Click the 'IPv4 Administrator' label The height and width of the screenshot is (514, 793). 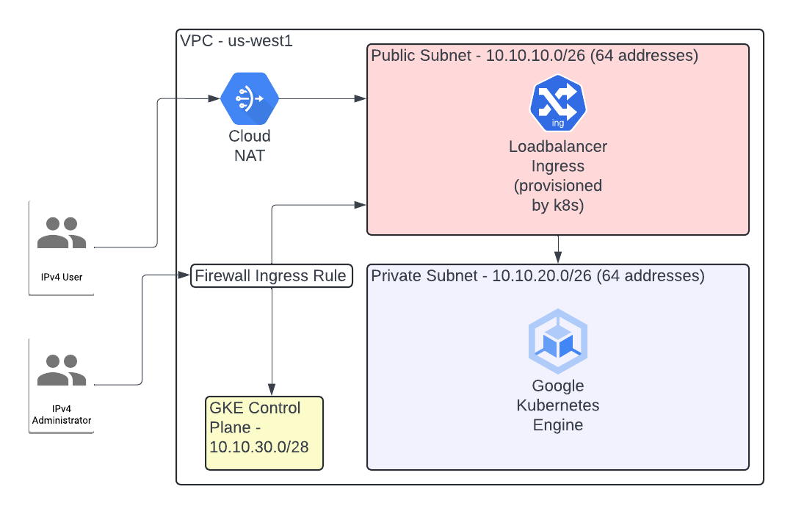[x=62, y=414]
